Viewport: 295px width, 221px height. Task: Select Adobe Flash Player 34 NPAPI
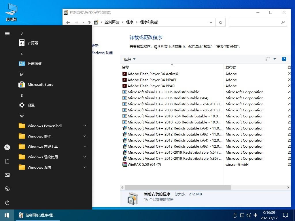152,80
